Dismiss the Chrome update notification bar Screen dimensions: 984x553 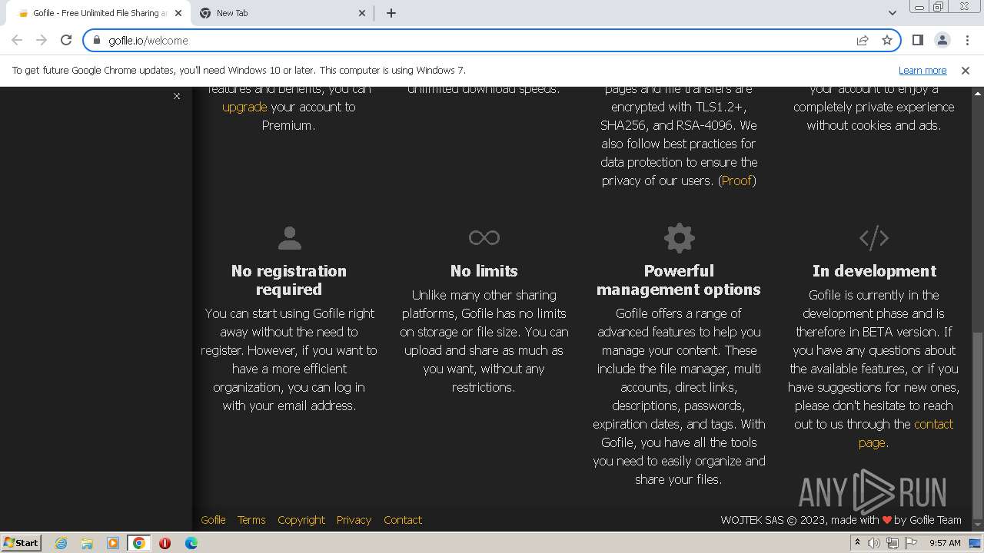coord(966,71)
